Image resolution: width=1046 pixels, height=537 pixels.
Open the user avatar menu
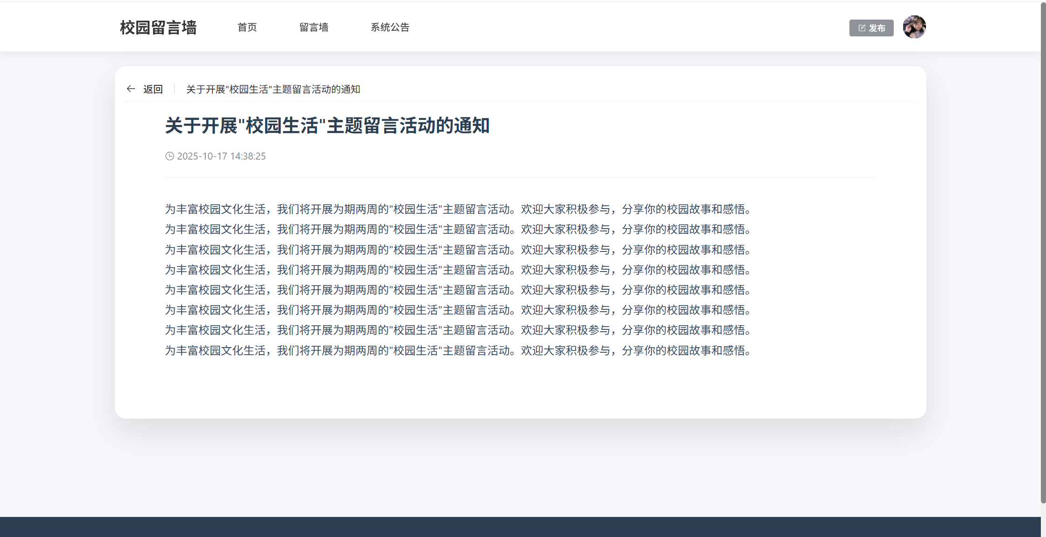pos(914,27)
